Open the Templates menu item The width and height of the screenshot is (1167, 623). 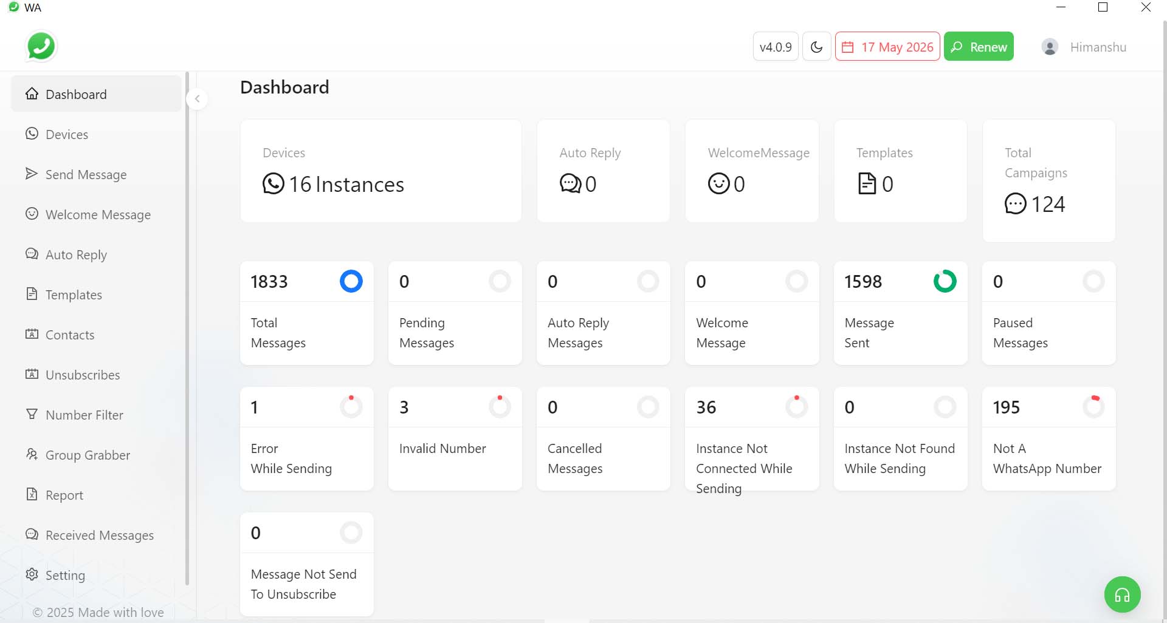coord(73,294)
